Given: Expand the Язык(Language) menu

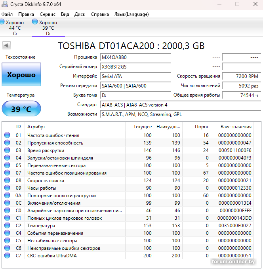Looking at the screenshot, I should (x=131, y=14).
